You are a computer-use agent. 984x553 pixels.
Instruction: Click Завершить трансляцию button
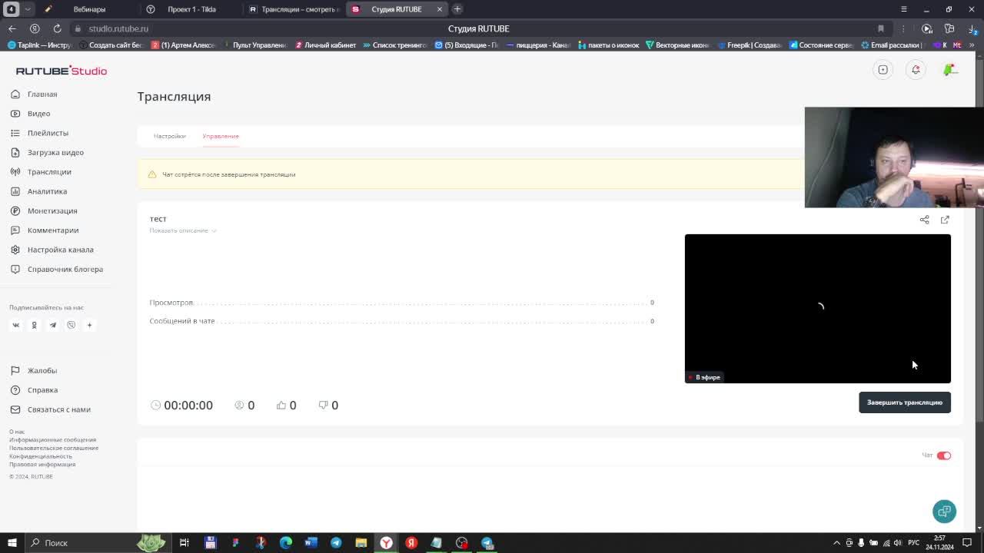[x=905, y=402]
